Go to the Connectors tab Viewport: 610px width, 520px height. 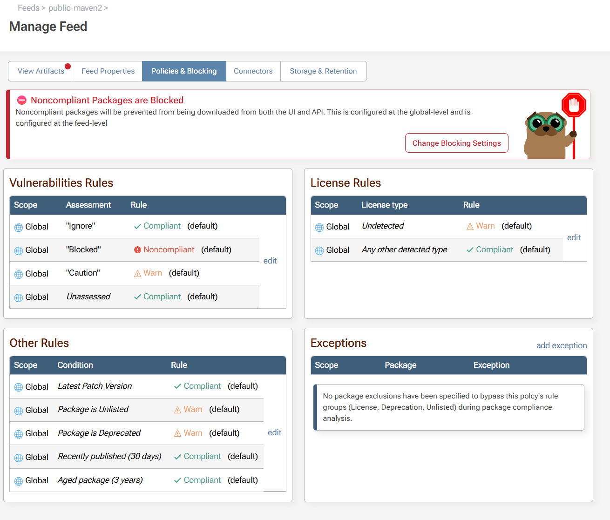tap(253, 71)
